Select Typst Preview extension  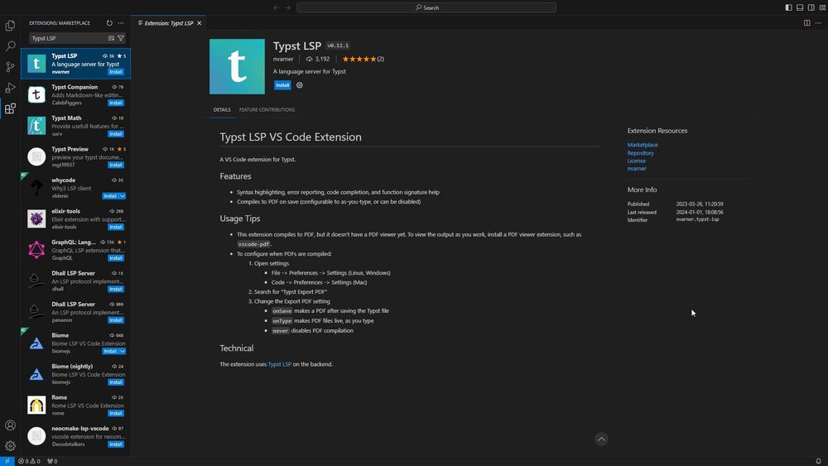(75, 156)
